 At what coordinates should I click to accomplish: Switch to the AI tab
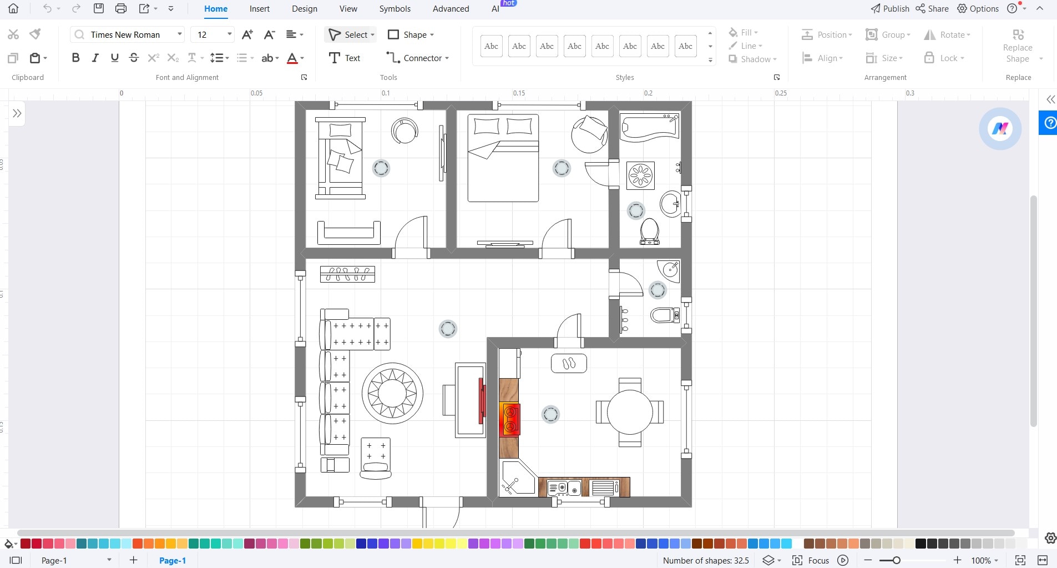coord(495,9)
